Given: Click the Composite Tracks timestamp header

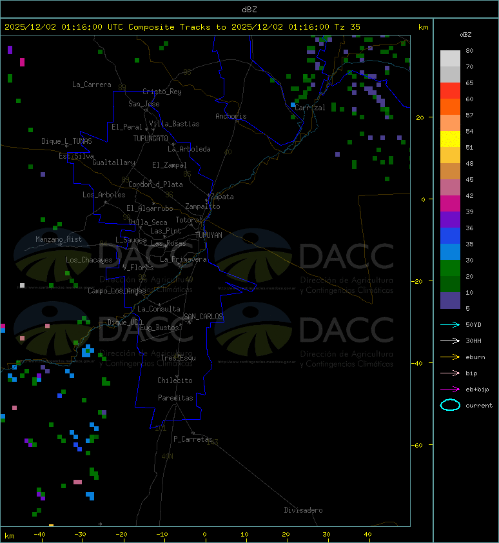Looking at the screenshot, I should [182, 27].
